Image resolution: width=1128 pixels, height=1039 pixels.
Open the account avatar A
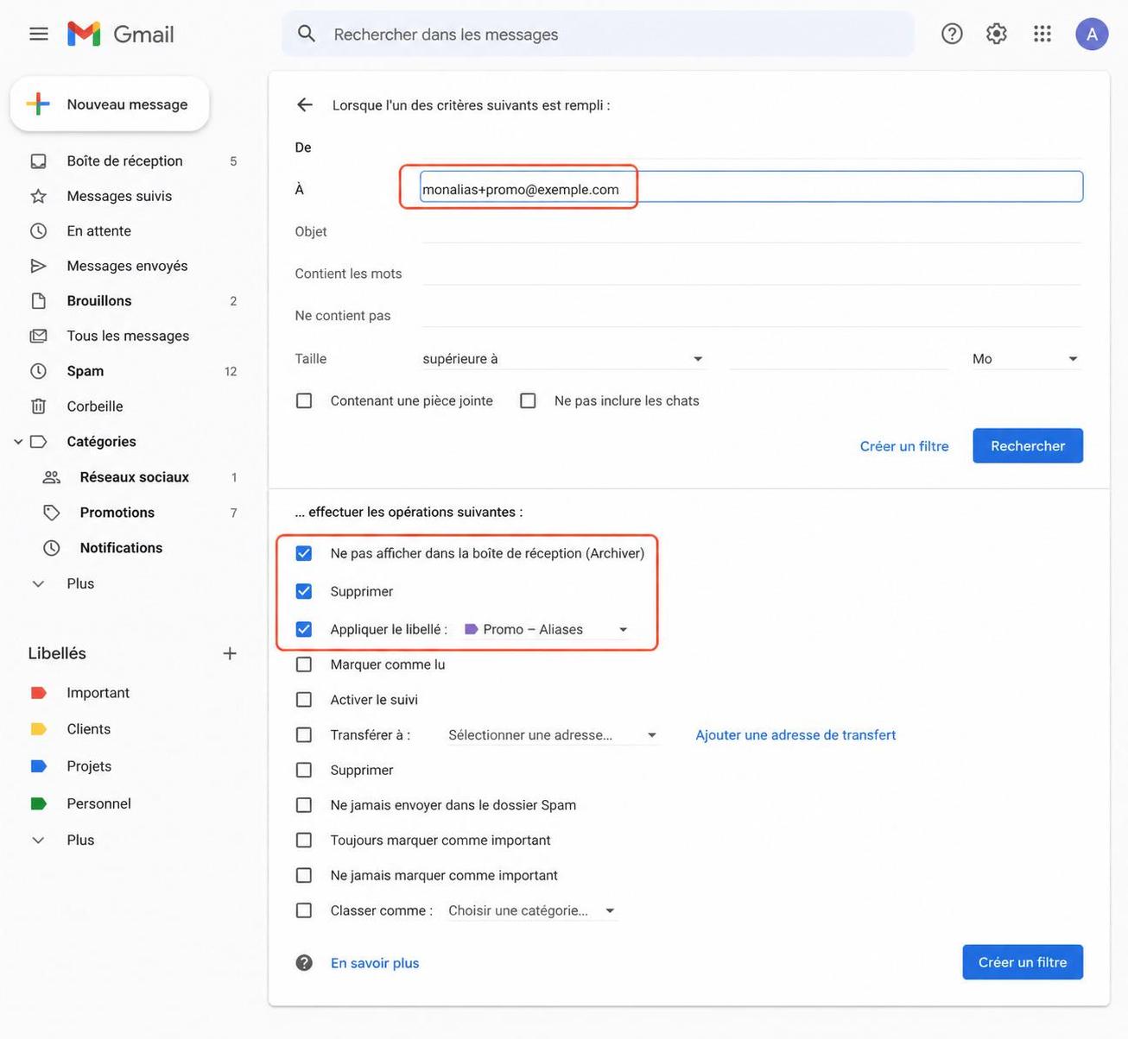[x=1092, y=34]
